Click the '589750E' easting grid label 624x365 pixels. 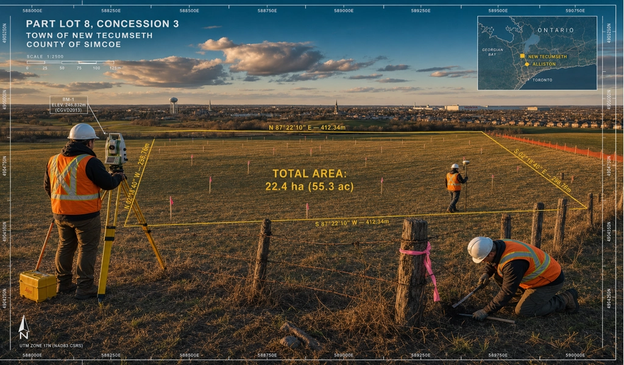pyautogui.click(x=498, y=355)
